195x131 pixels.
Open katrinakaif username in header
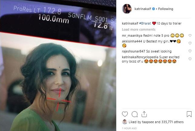pyautogui.click(x=143, y=9)
